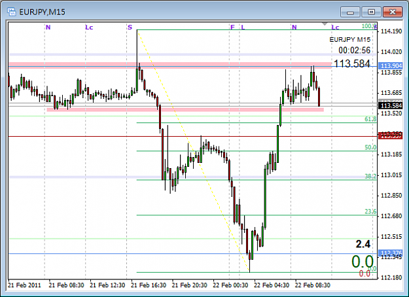The width and height of the screenshot is (409, 297).
Task: Maximize the EURJPY,M15 chart window
Action: click(x=371, y=12)
